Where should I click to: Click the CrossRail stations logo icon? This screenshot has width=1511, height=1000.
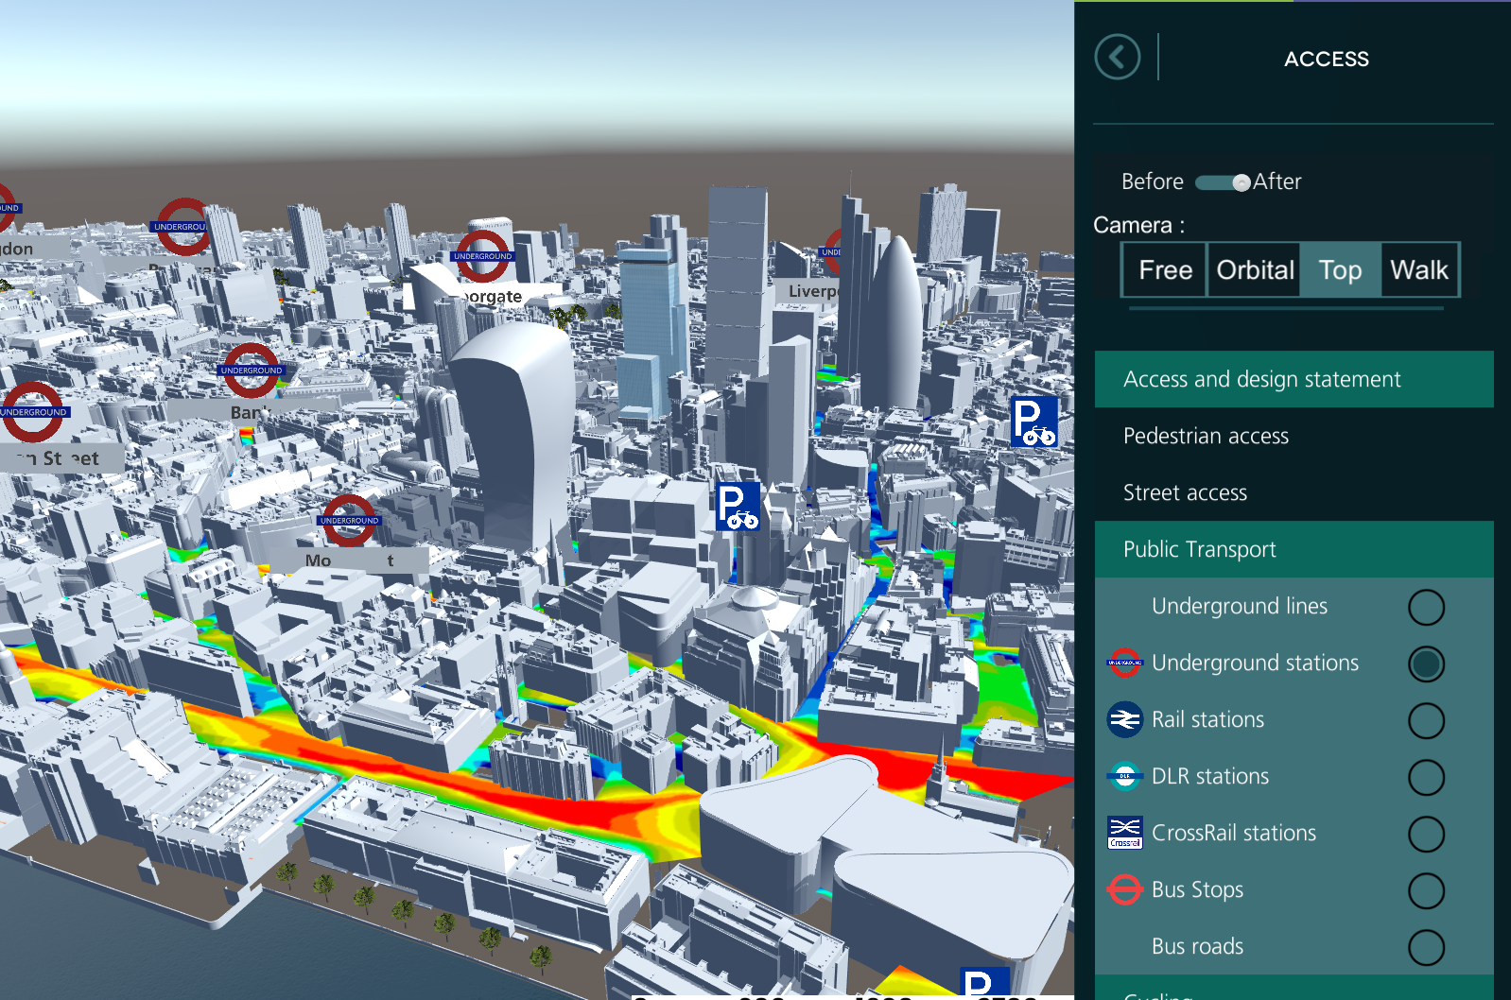(1124, 833)
